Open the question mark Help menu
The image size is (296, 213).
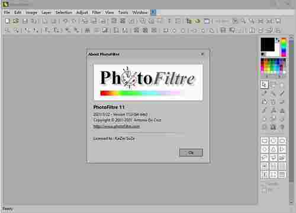click(x=153, y=12)
